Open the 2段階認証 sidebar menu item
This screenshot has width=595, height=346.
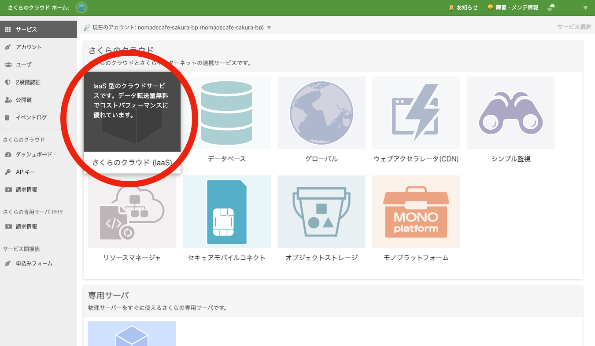coord(38,82)
